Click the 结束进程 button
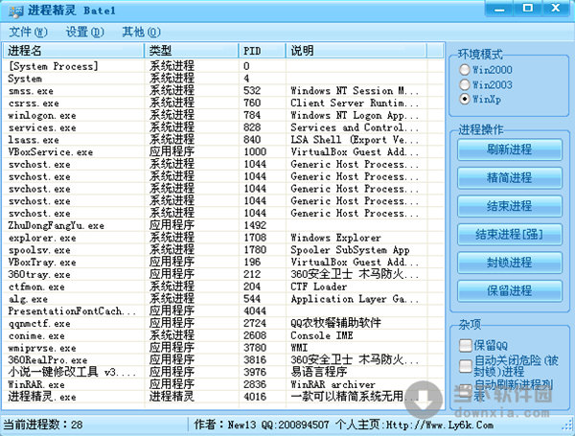This screenshot has height=436, width=575. tap(510, 206)
